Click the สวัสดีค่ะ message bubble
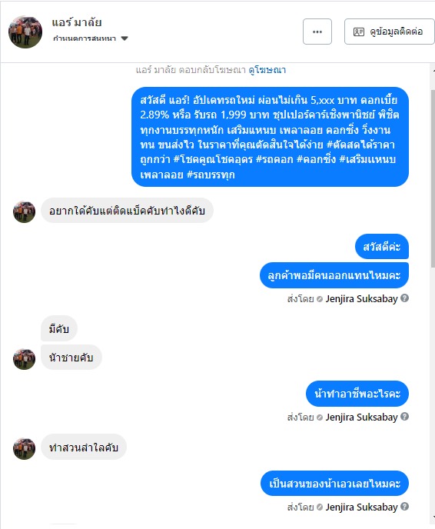 (382, 247)
